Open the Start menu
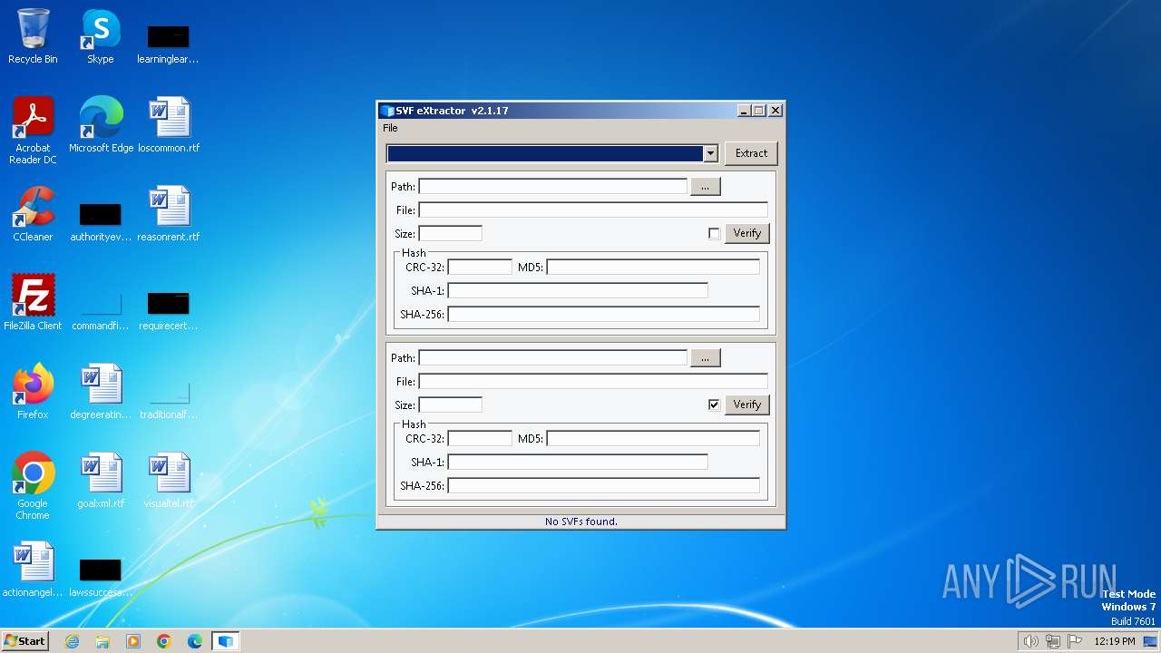This screenshot has width=1161, height=653. pos(25,641)
